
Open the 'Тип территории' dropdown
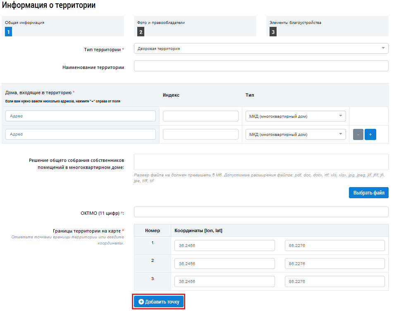point(261,48)
